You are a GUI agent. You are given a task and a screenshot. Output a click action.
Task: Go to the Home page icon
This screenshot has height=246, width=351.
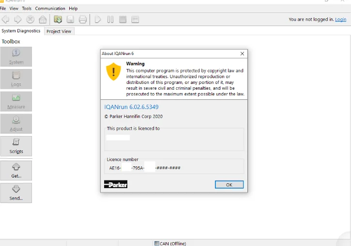(43, 19)
